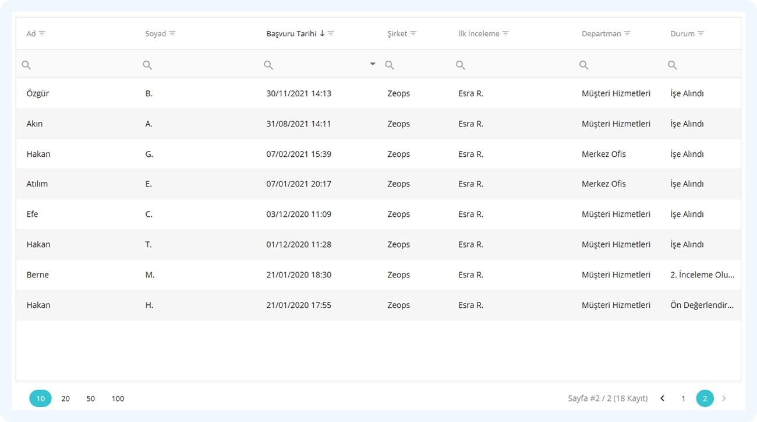Select date 07/01/2021 20:17 cell
757x422 pixels.
[299, 184]
